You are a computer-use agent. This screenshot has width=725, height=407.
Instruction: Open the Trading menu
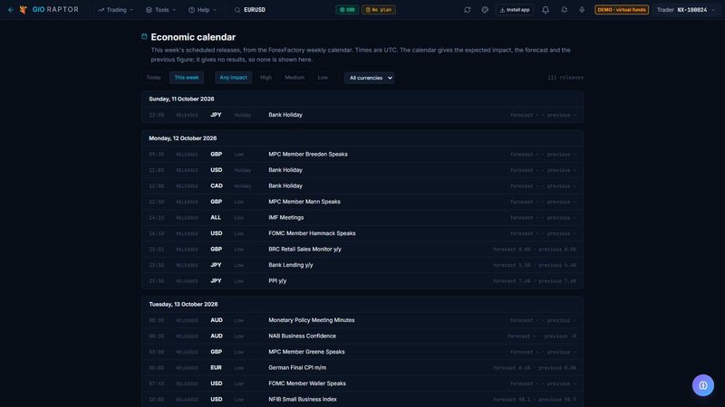116,10
